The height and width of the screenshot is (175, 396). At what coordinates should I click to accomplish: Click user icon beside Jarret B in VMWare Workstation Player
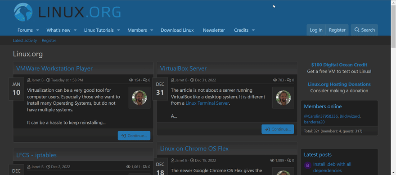(x=28, y=80)
